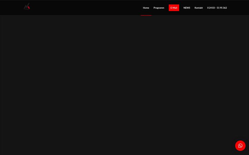Viewport: 249px width, 155px height.
Task: Navigate to the Kontakt page
Action: (x=199, y=8)
